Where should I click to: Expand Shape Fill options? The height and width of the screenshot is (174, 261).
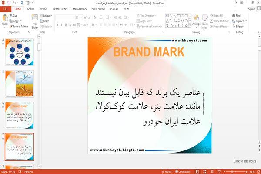[x=217, y=16]
